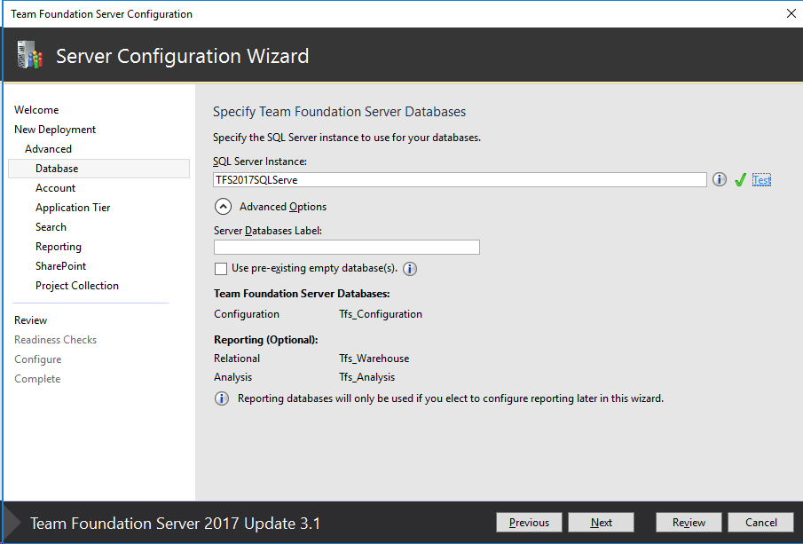Click the Server Databases Label field
This screenshot has height=544, width=803.
(346, 247)
